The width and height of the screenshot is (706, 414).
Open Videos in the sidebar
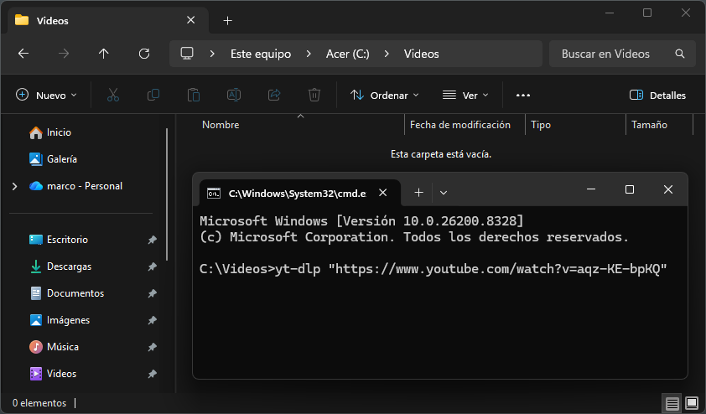pyautogui.click(x=61, y=374)
